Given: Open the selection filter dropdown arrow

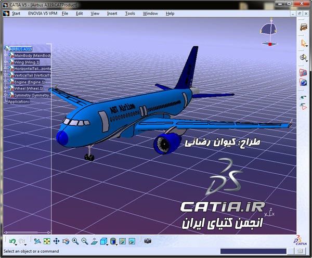Looking at the screenshot, I should tap(307, 61).
